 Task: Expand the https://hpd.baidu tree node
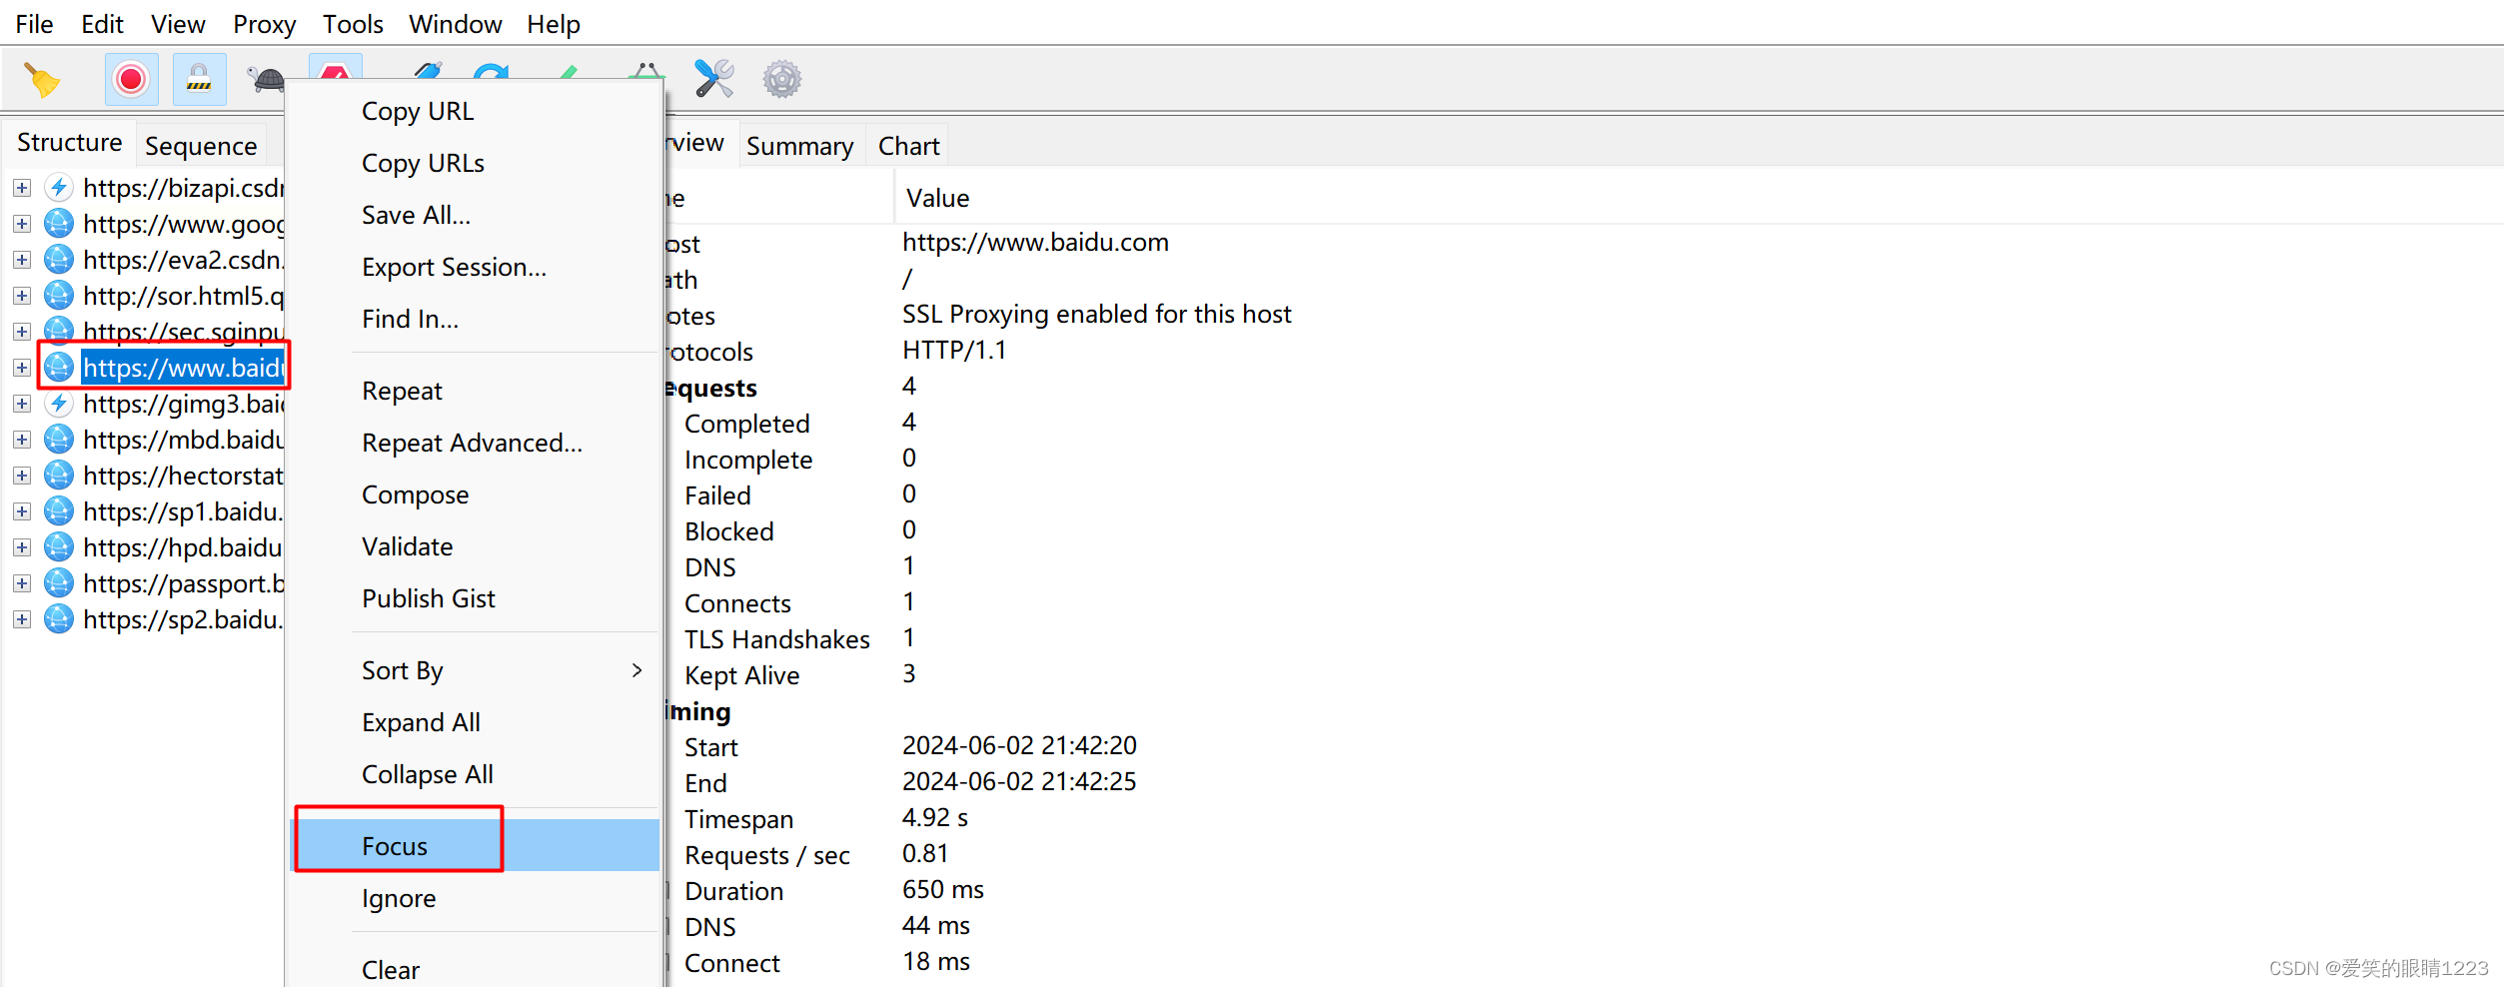[x=22, y=547]
